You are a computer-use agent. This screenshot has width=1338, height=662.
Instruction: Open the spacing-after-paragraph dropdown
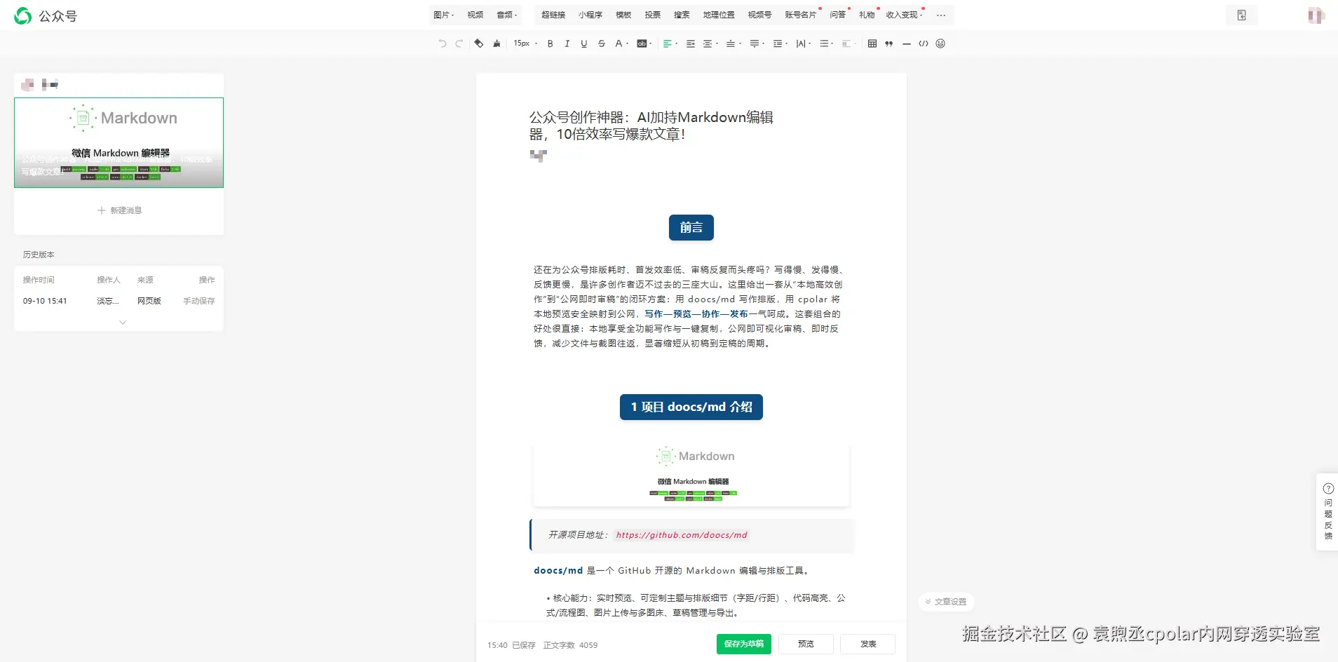[757, 43]
